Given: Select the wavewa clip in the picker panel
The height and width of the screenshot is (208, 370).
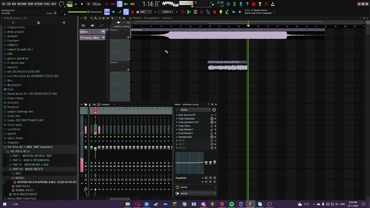Looking at the screenshot, I should [x=92, y=31].
